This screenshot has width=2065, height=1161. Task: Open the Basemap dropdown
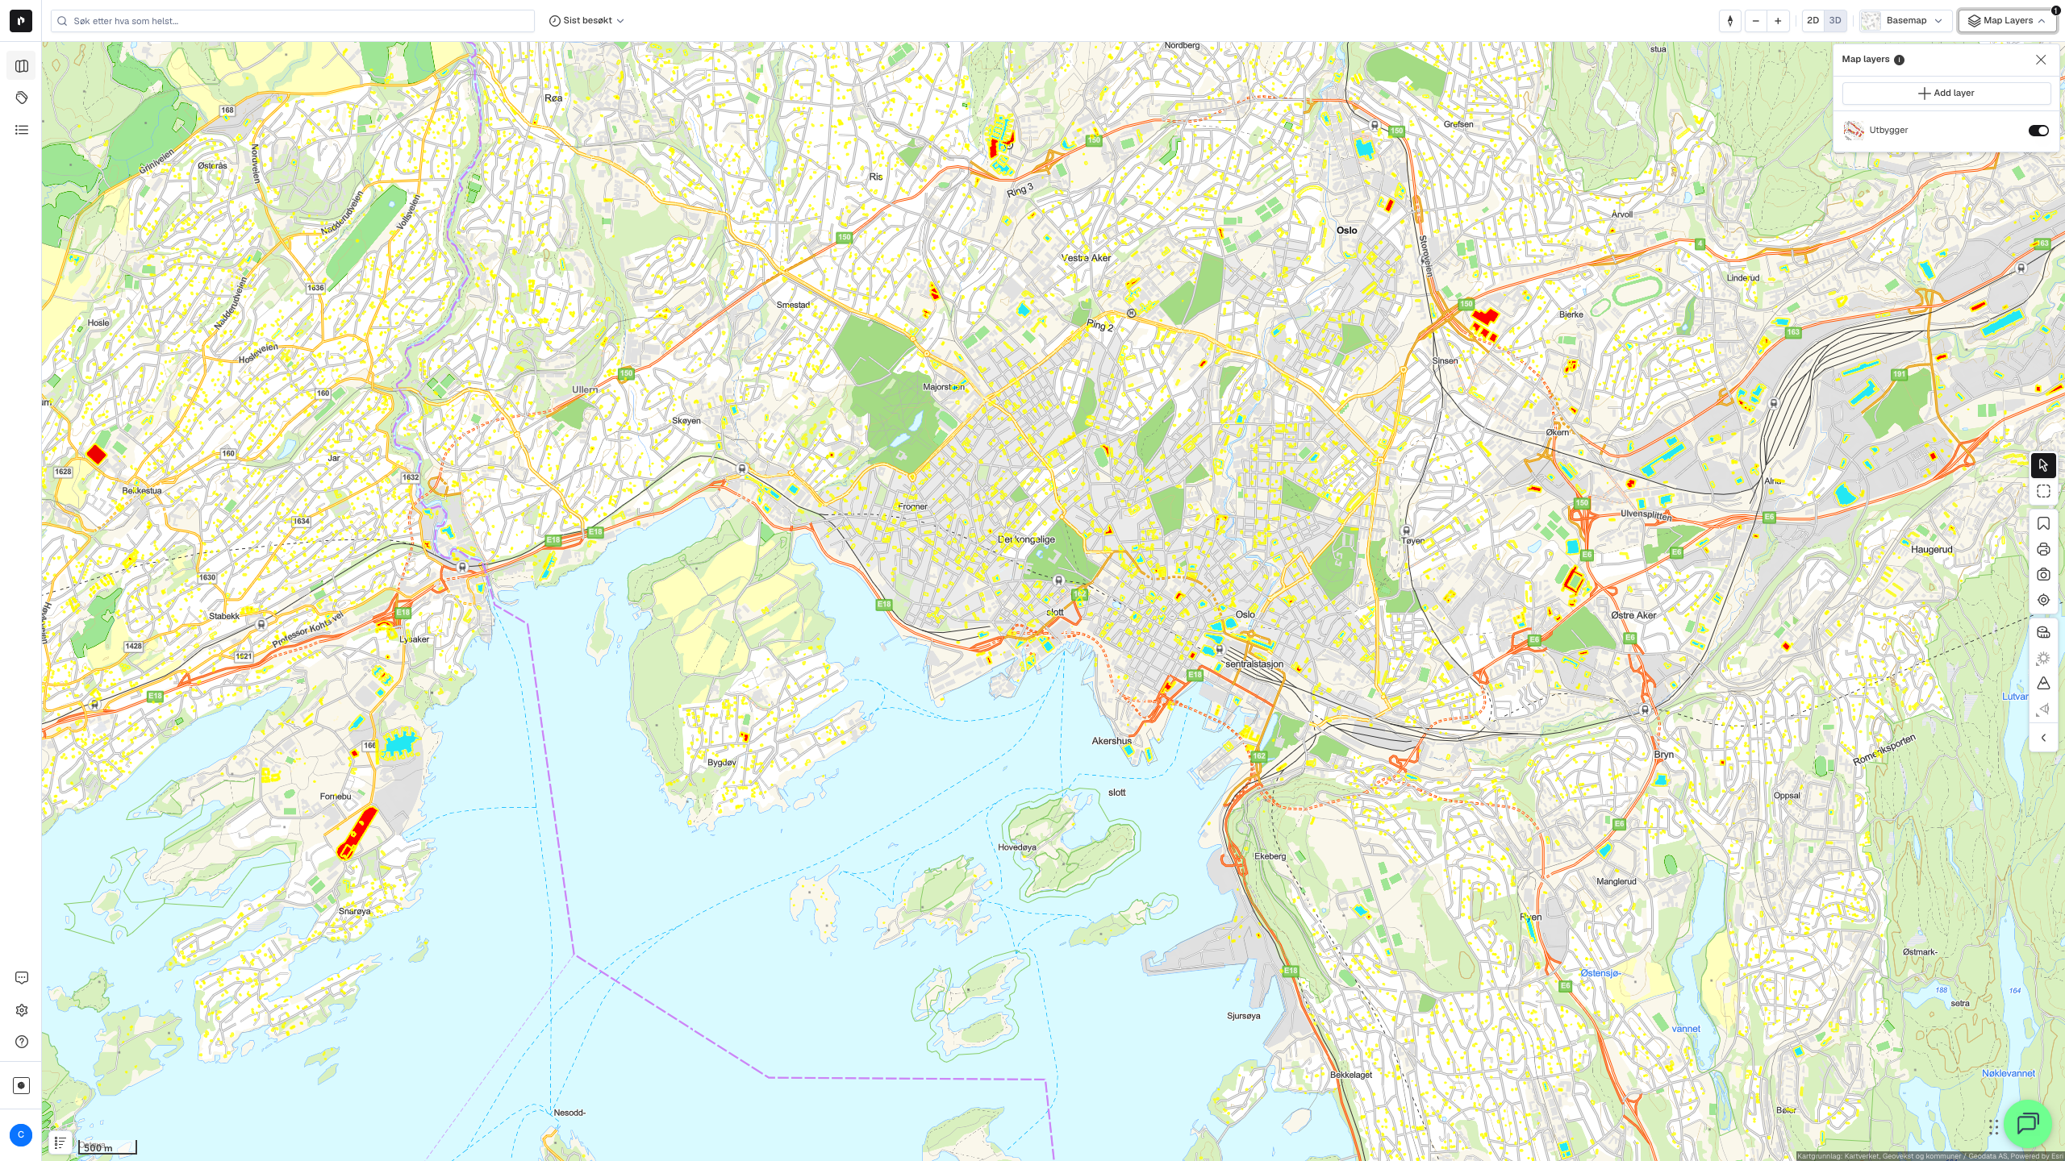point(1906,21)
